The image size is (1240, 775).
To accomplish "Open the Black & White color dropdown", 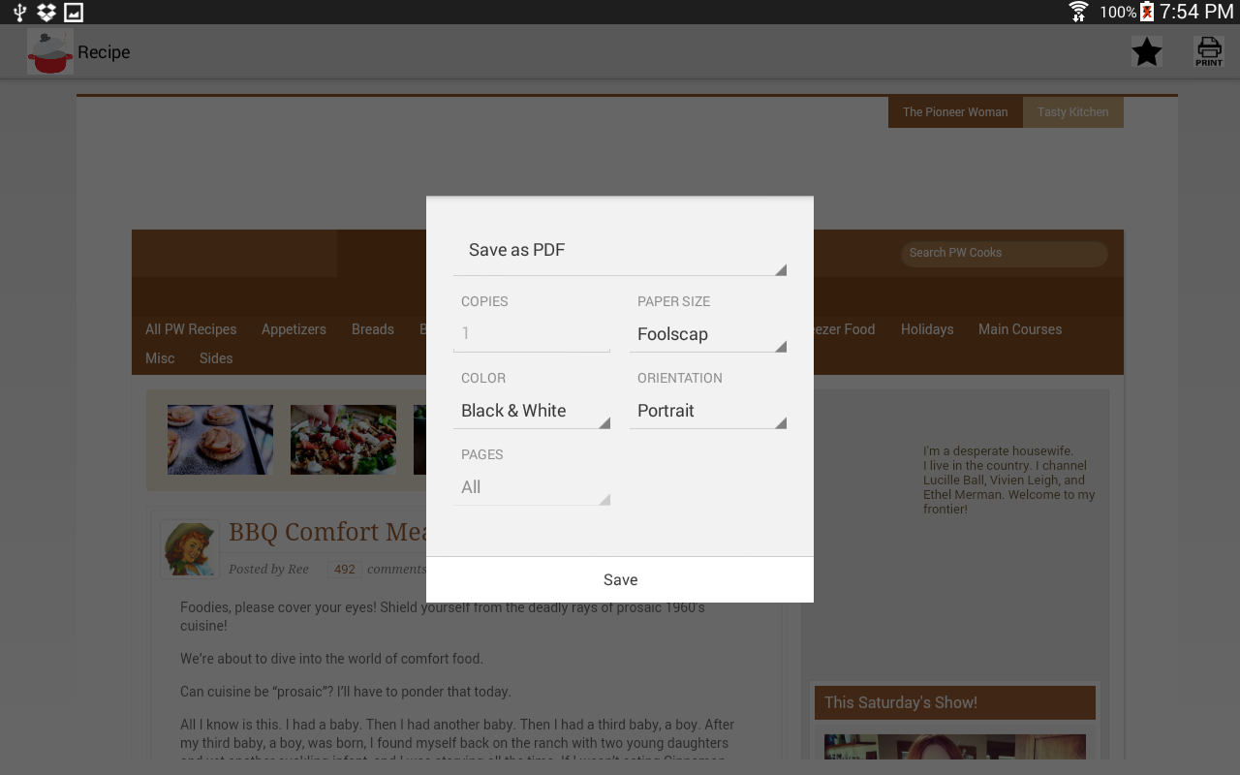I will click(x=532, y=411).
